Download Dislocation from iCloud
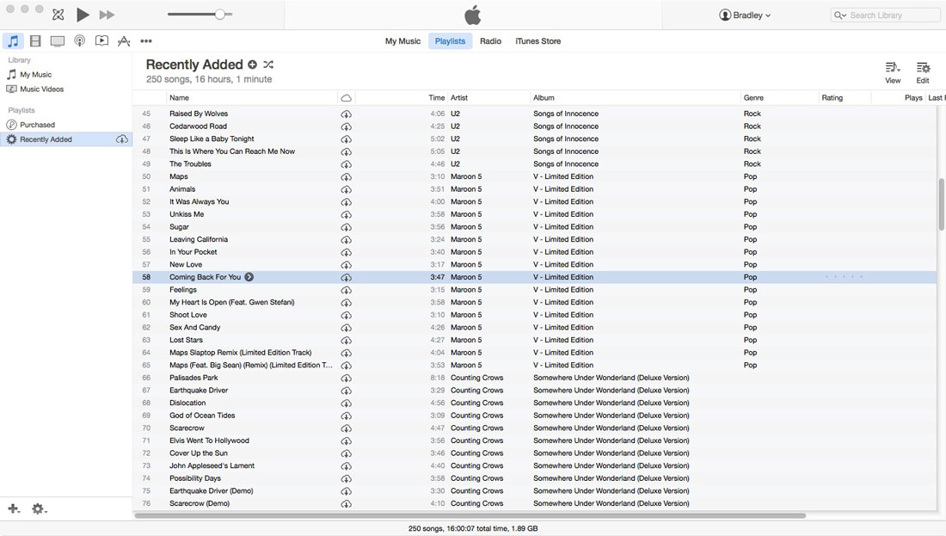 pyautogui.click(x=347, y=404)
